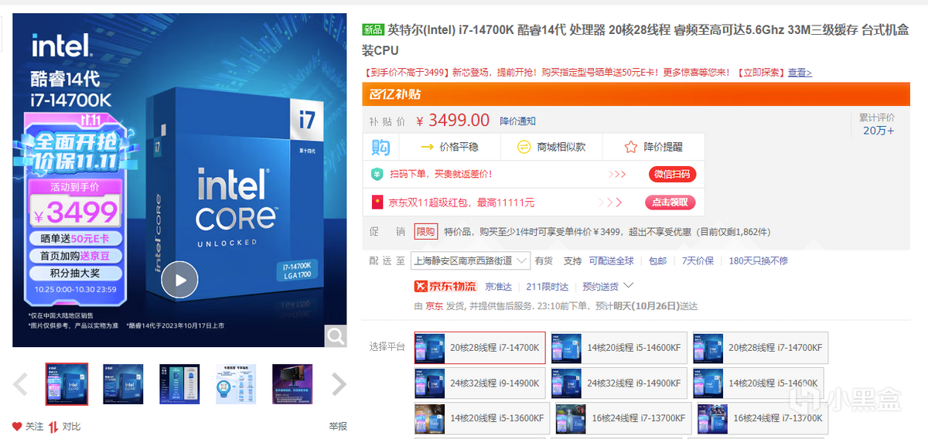Click the 京准达 service label
This screenshot has height=439, width=928.
499,287
